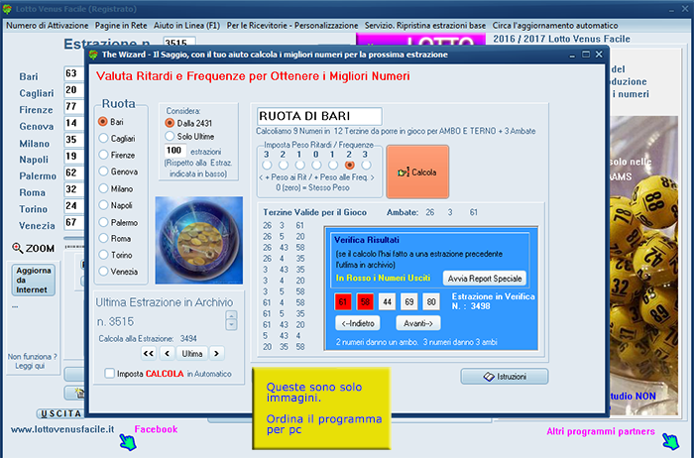This screenshot has height=458, width=694.
Task: Click the drawn number 80 box
Action: click(x=431, y=301)
